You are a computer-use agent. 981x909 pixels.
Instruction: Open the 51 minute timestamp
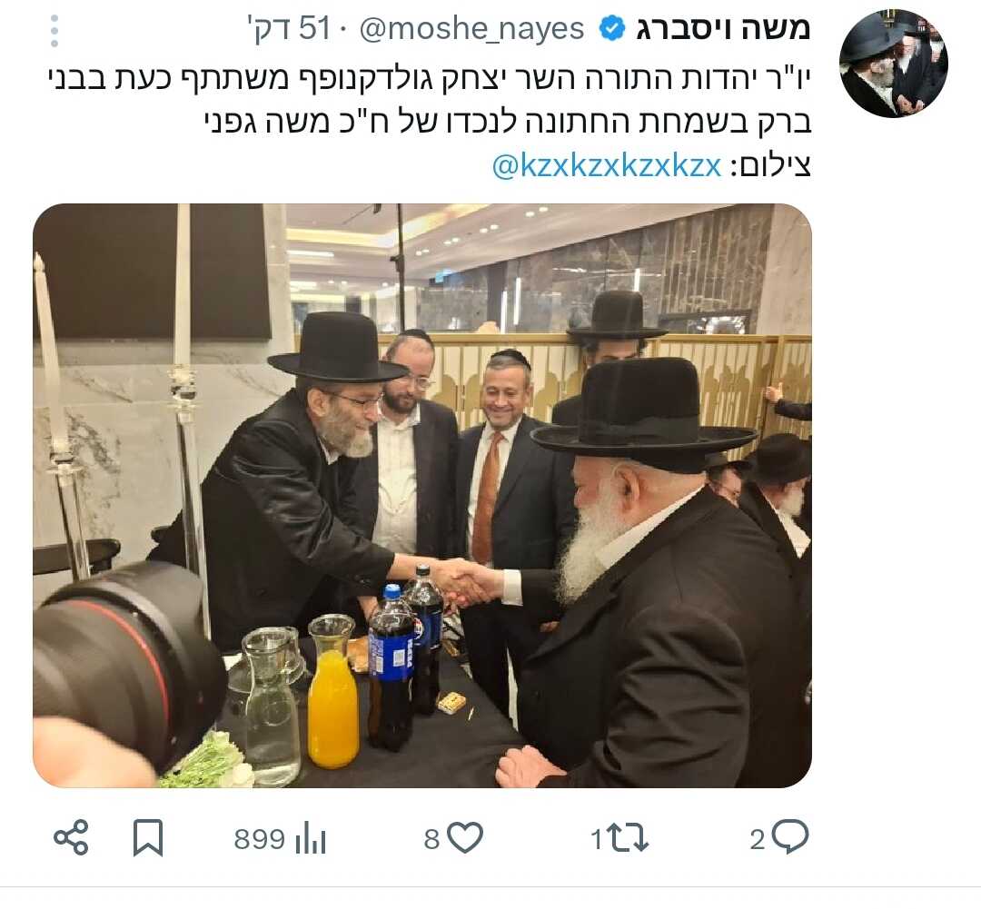tap(290, 29)
